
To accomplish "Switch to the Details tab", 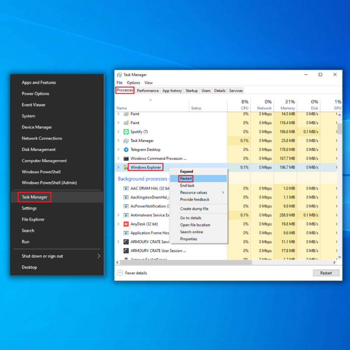I will pos(219,90).
